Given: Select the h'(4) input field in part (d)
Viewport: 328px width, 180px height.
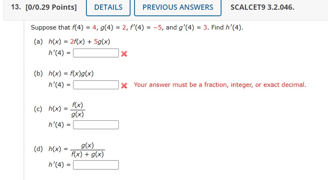Looking at the screenshot, I should 96,165.
